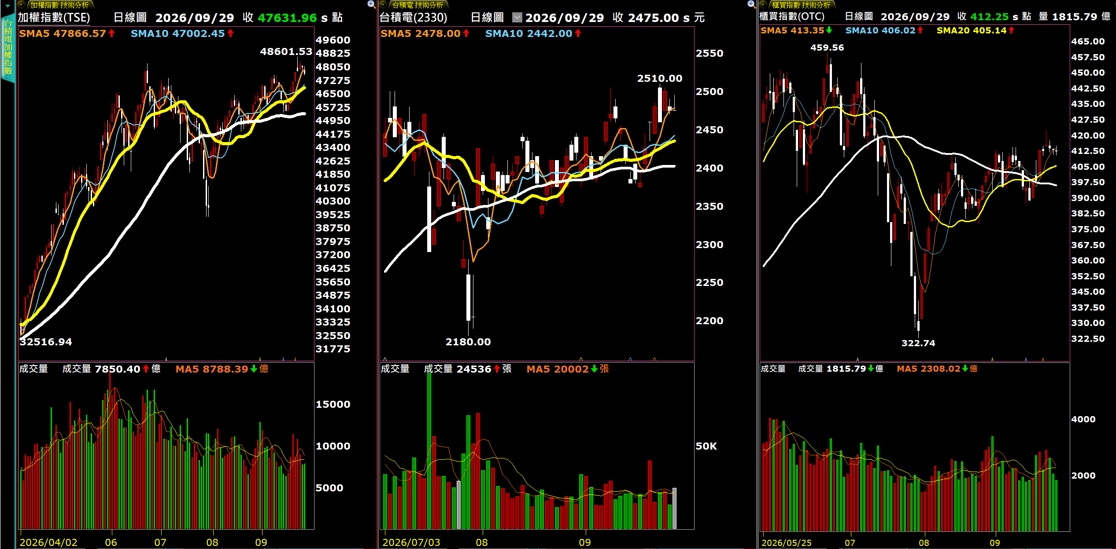Click the 台積電(2330) symbol name
The image size is (1116, 549).
point(413,18)
